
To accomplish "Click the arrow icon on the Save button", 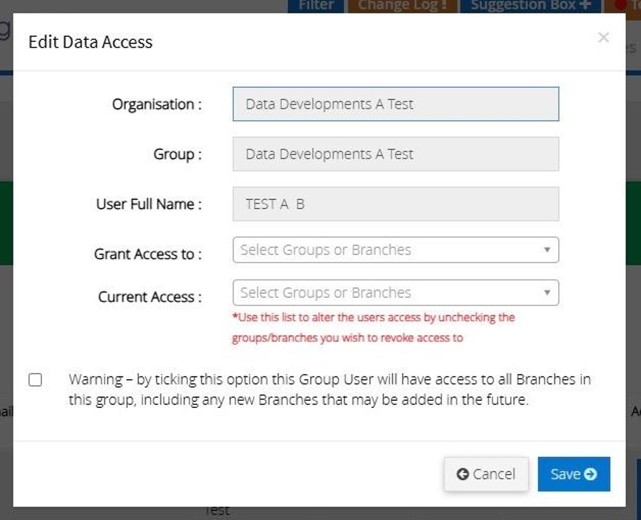I will tap(591, 474).
